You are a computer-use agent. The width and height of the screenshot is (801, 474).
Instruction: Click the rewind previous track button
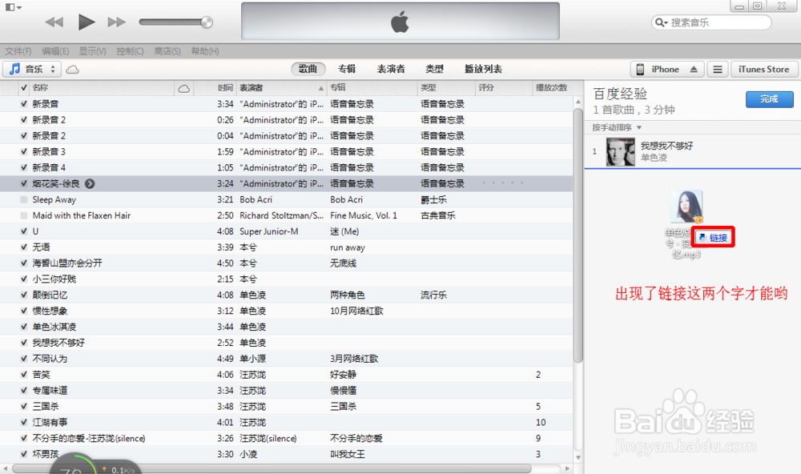point(54,22)
